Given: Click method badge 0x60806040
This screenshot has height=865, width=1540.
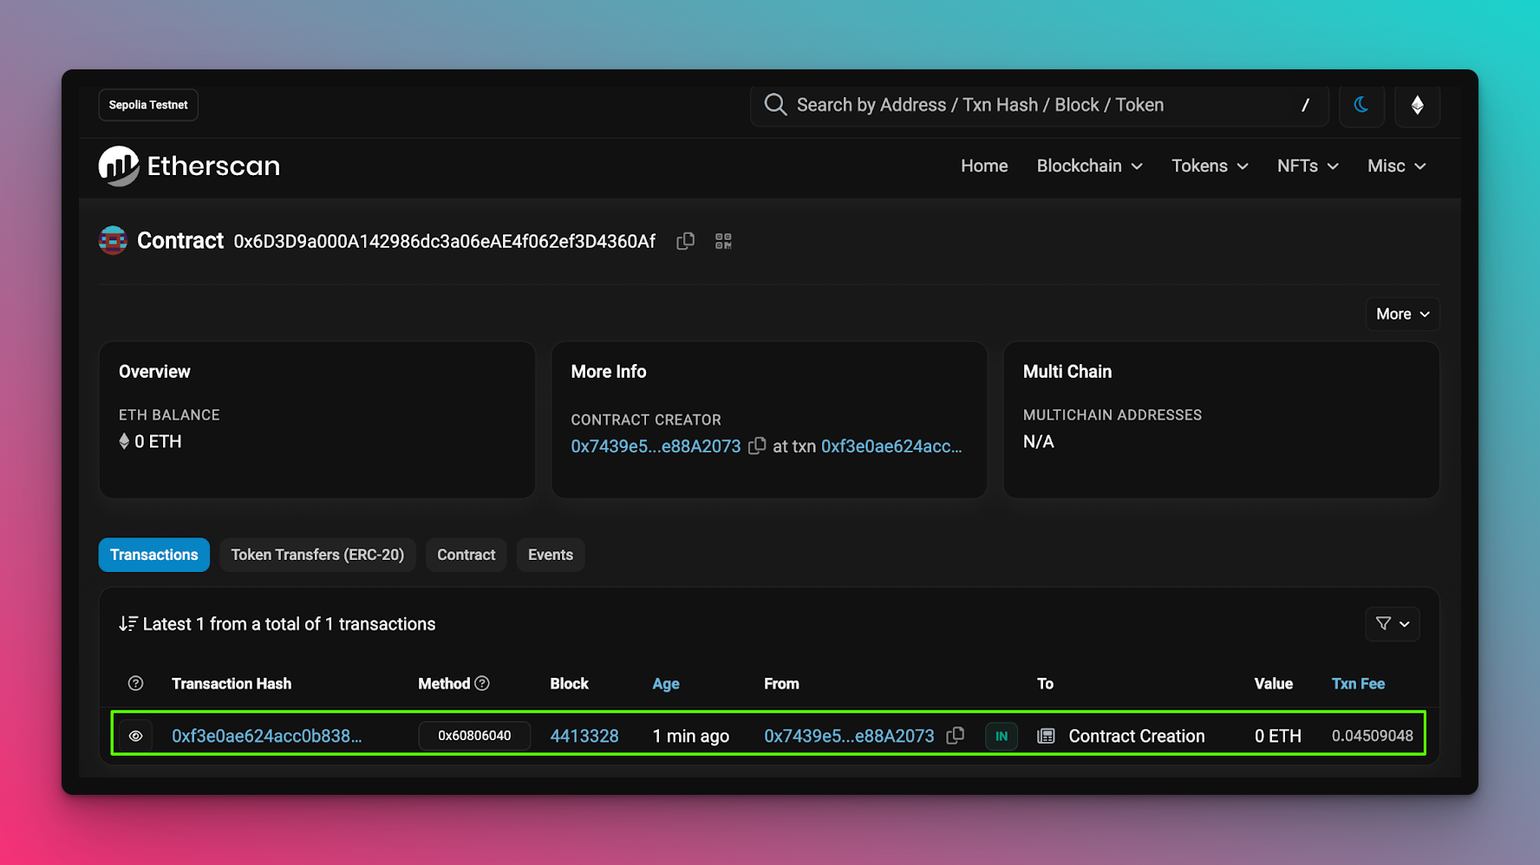Looking at the screenshot, I should (x=474, y=736).
